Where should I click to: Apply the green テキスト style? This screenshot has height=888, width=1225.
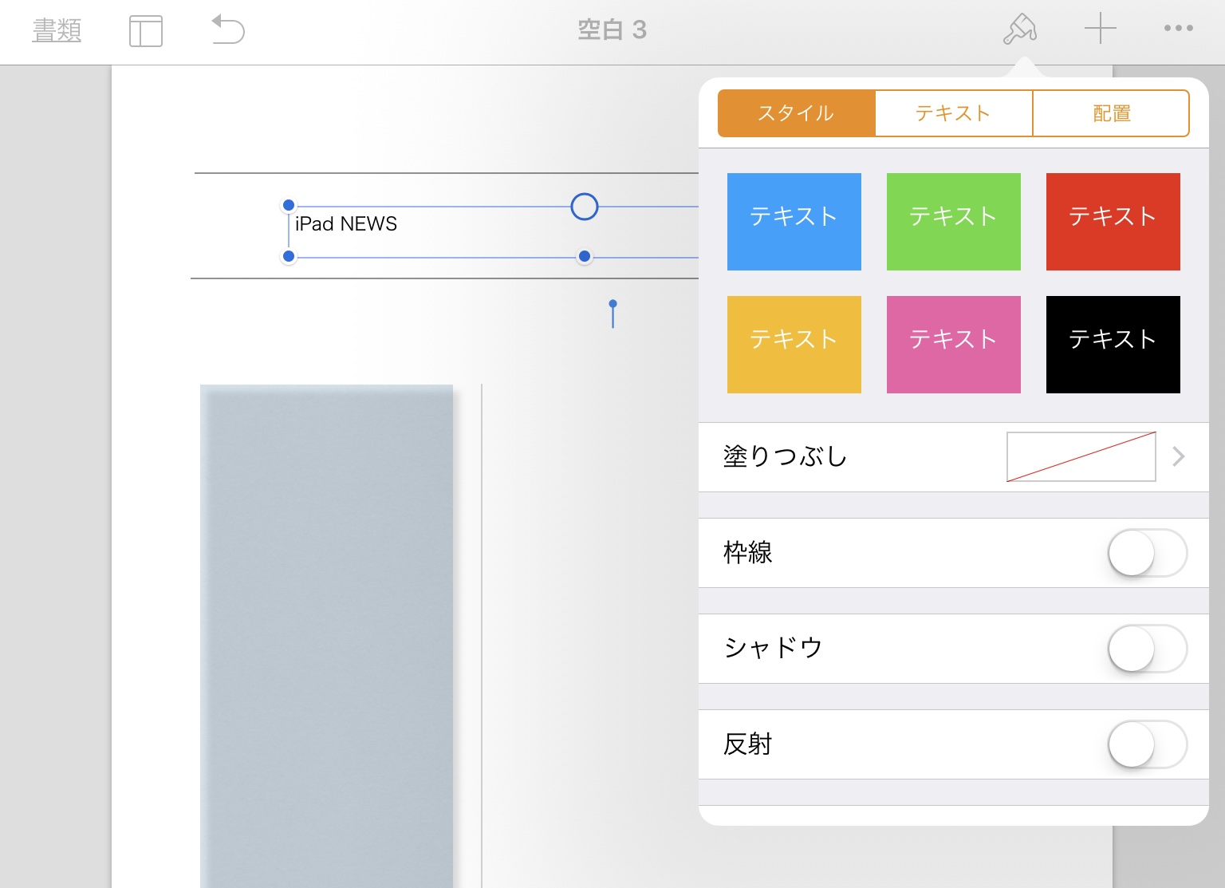954,222
